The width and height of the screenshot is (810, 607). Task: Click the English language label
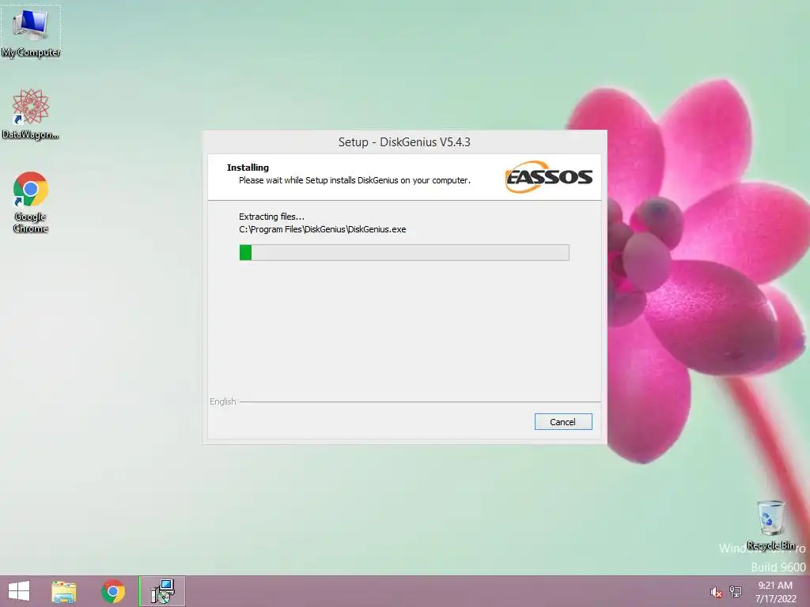point(222,402)
